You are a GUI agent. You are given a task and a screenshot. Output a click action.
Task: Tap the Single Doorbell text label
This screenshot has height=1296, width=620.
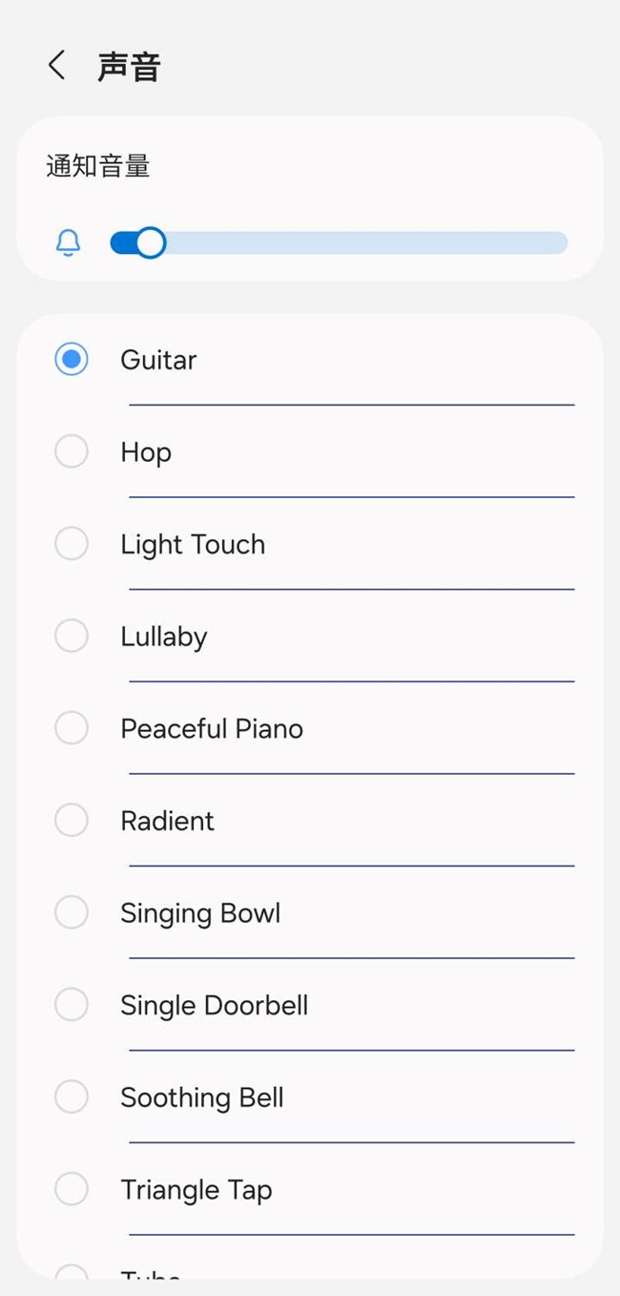214,1005
